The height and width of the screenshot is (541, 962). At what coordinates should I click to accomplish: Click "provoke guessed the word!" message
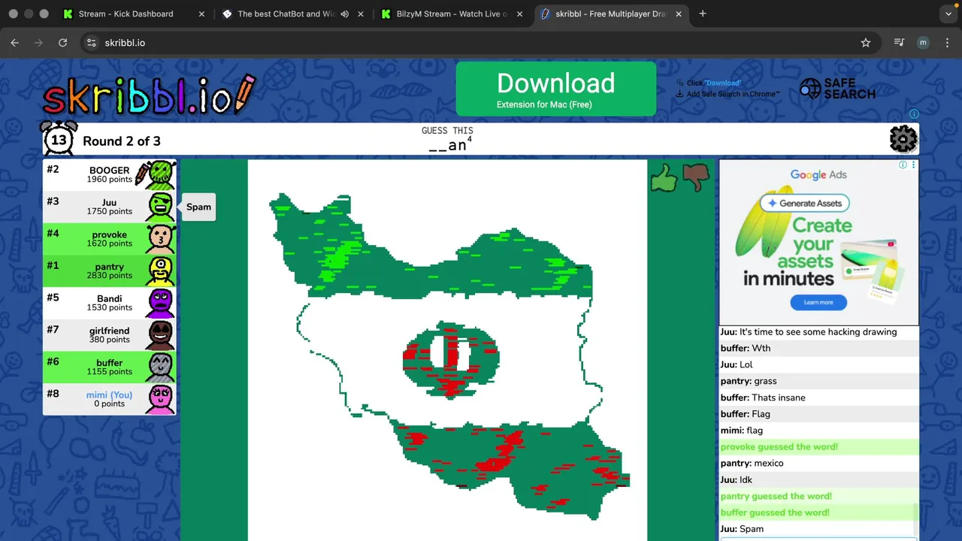point(779,446)
